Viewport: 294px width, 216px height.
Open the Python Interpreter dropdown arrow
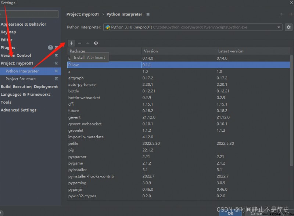click(x=279, y=28)
